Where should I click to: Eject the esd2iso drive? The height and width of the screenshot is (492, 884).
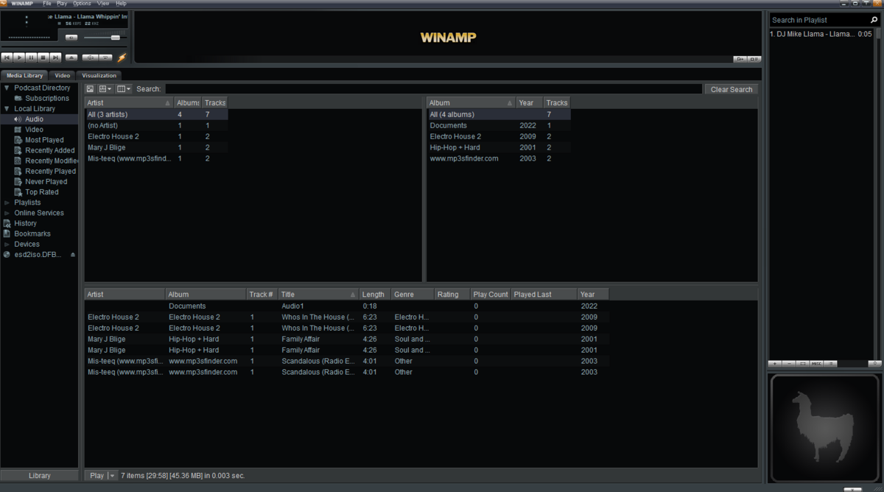(72, 254)
